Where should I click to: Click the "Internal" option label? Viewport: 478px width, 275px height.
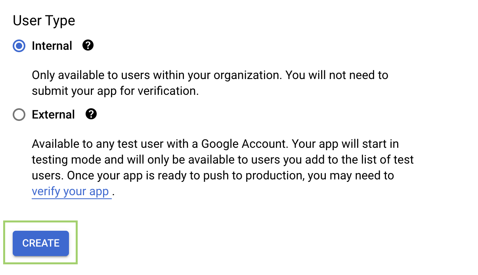pyautogui.click(x=52, y=46)
